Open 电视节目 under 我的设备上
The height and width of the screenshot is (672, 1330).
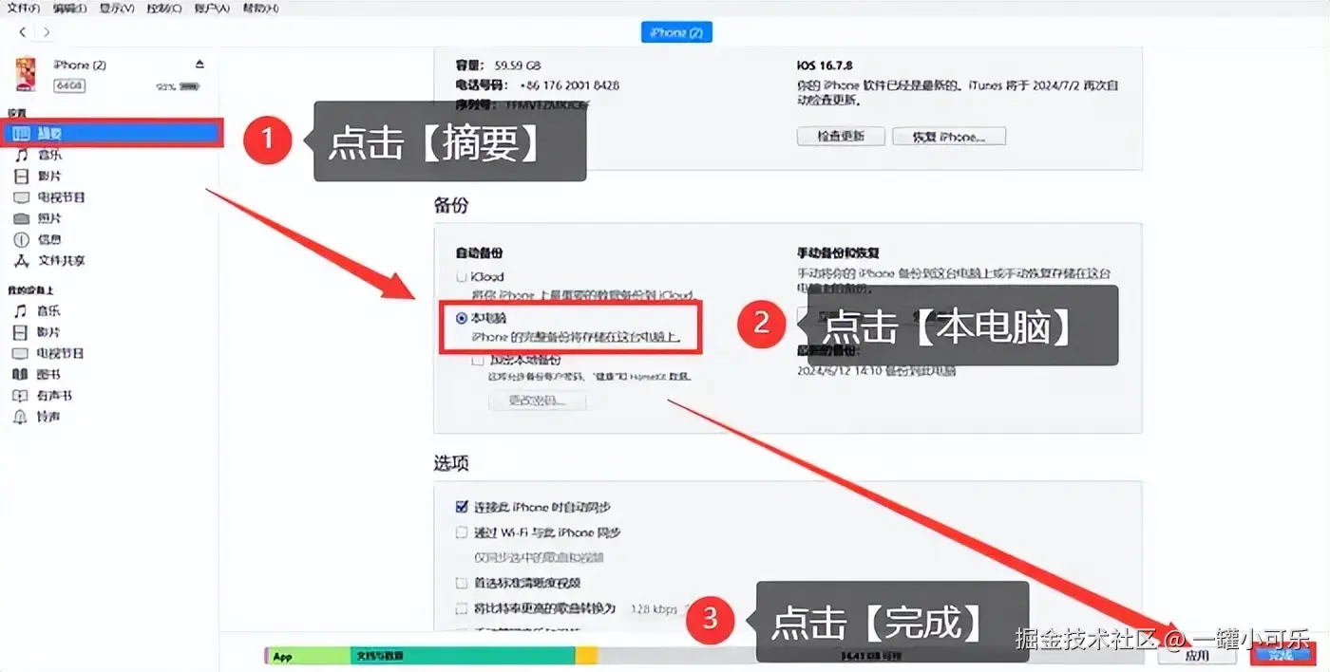60,353
